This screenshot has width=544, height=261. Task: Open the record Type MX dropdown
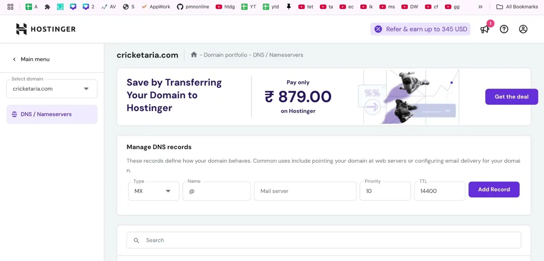(x=153, y=191)
